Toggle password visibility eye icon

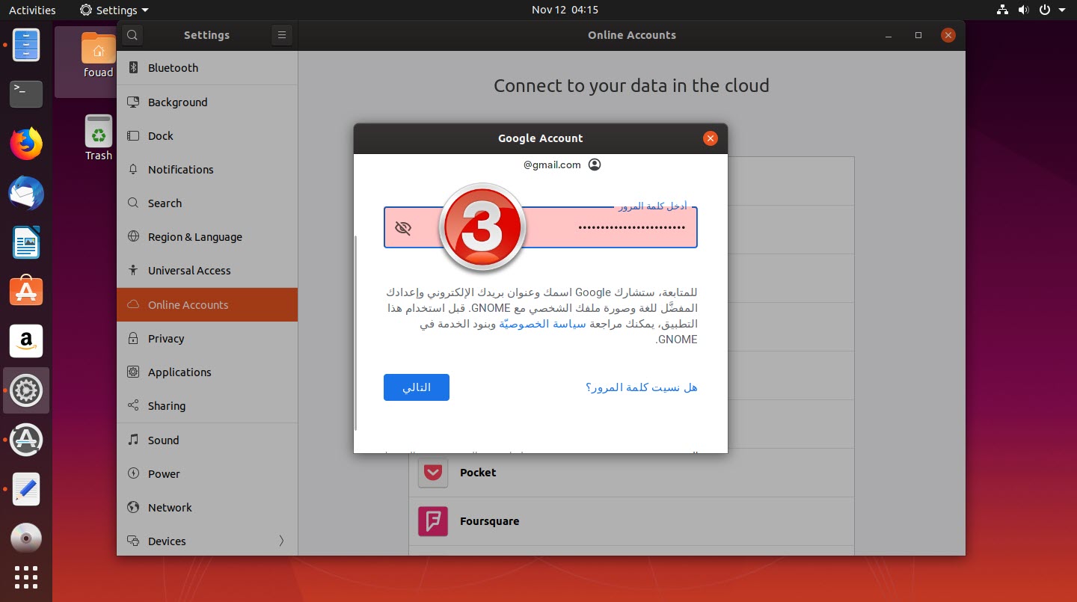tap(403, 228)
